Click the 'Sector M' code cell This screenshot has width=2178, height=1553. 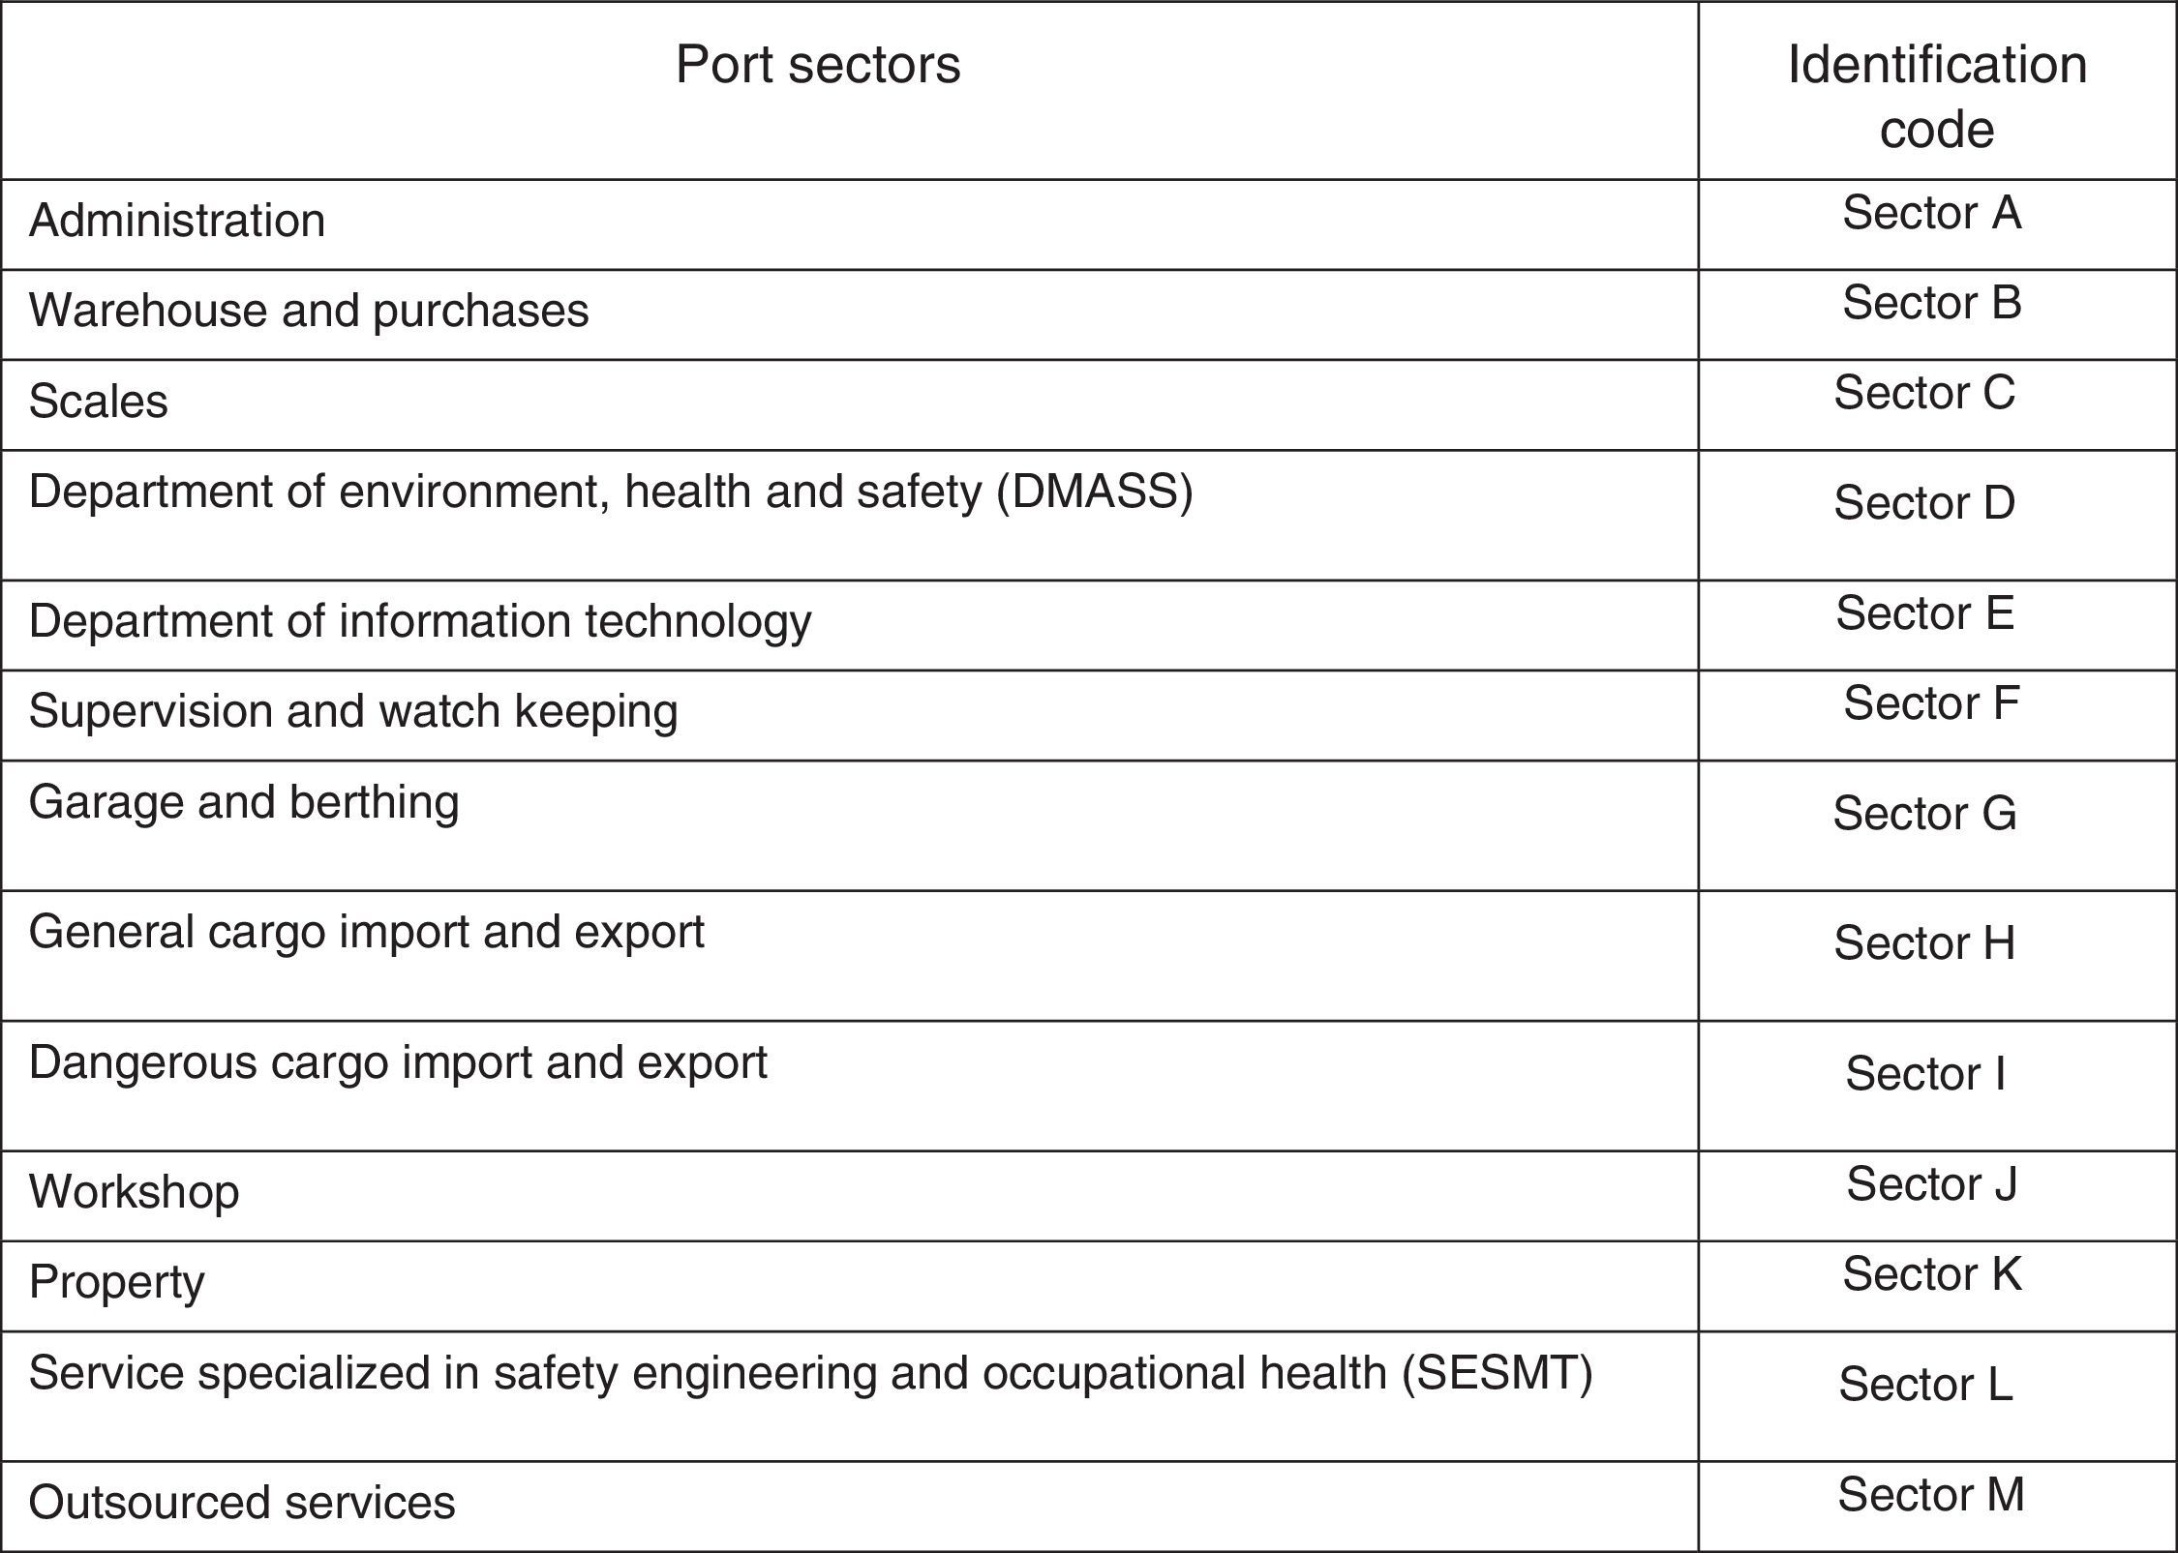[x=1931, y=1495]
